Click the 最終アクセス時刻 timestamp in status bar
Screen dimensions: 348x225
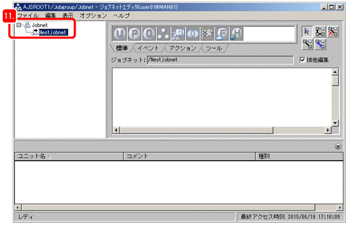coord(290,217)
